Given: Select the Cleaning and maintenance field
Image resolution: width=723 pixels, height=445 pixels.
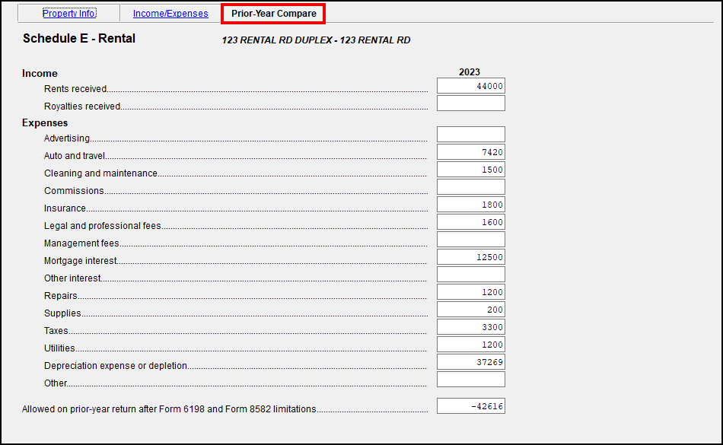Looking at the screenshot, I should [x=471, y=170].
